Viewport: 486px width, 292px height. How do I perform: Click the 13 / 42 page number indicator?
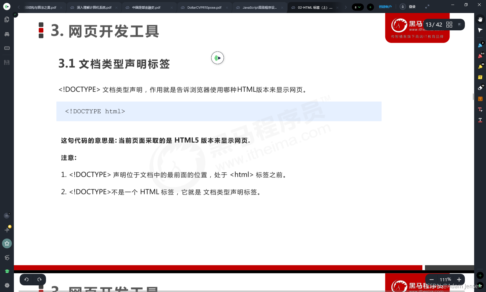point(434,25)
